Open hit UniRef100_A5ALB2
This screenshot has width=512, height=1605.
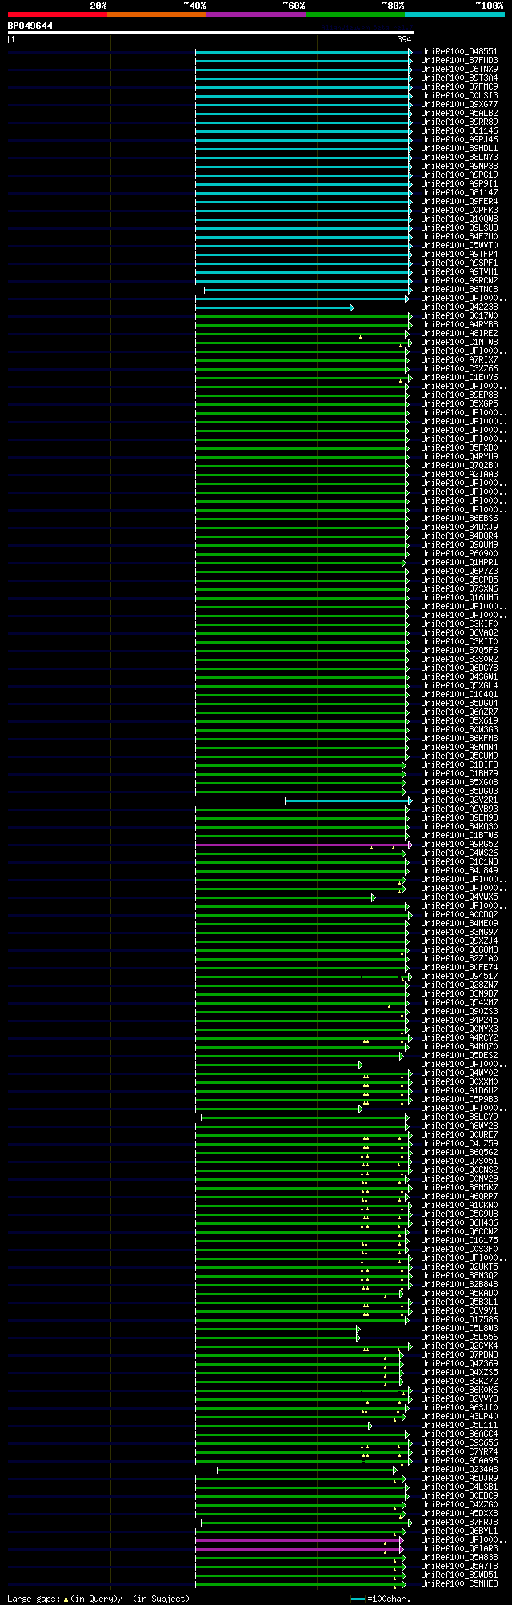coord(459,113)
